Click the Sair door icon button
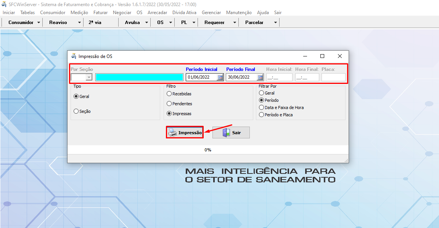439x228 pixels. click(x=231, y=133)
